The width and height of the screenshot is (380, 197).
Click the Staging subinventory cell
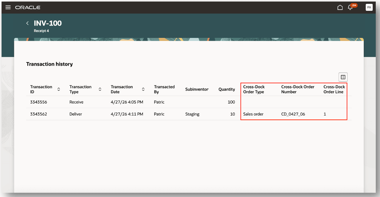192,114
